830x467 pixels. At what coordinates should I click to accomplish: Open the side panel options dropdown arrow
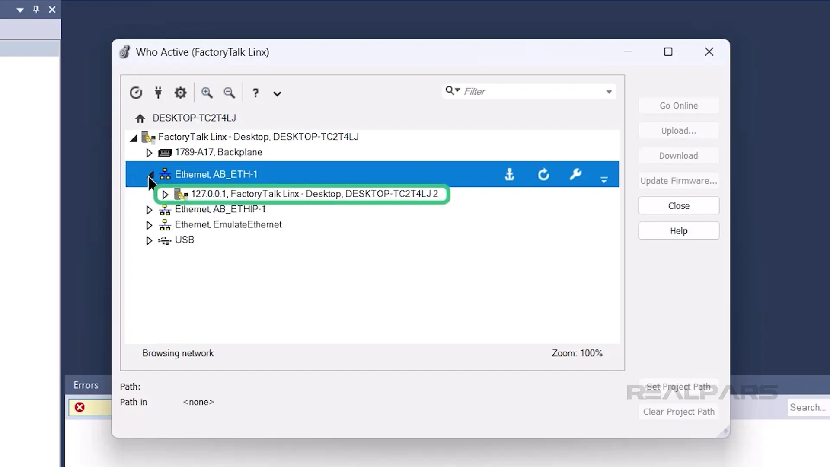(20, 10)
